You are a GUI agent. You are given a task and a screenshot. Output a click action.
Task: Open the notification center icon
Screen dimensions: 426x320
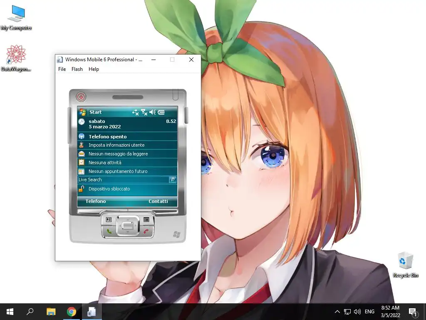pyautogui.click(x=413, y=312)
